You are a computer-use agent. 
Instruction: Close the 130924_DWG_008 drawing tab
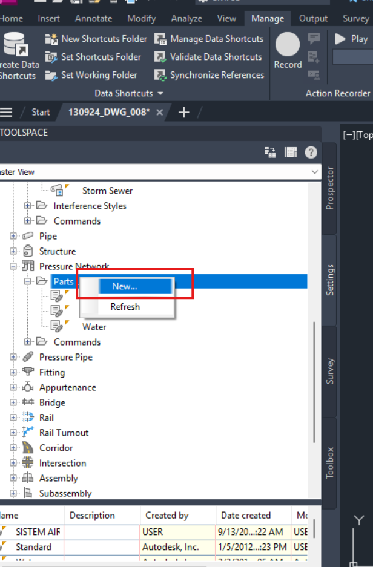click(x=159, y=113)
